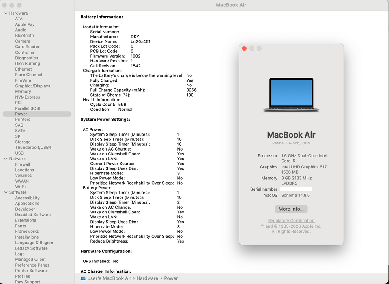The width and height of the screenshot is (389, 284).
Task: Select Hardware in the path bar
Action: tap(147, 278)
